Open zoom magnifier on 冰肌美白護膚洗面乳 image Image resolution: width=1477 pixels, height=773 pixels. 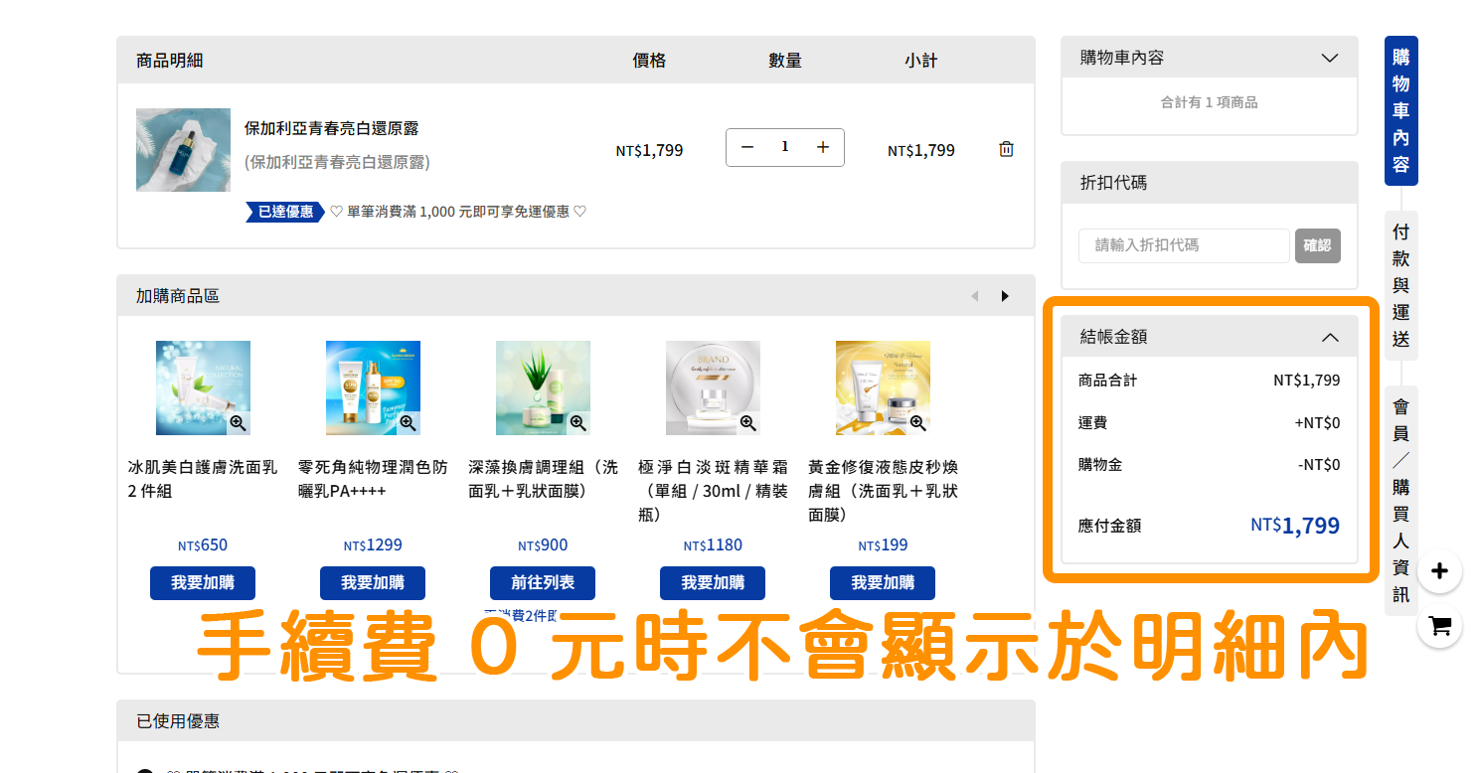tap(238, 423)
